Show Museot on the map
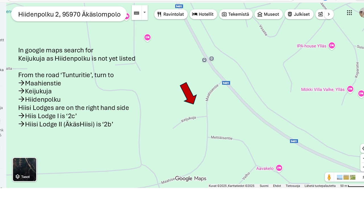The width and height of the screenshot is (364, 205). (268, 14)
